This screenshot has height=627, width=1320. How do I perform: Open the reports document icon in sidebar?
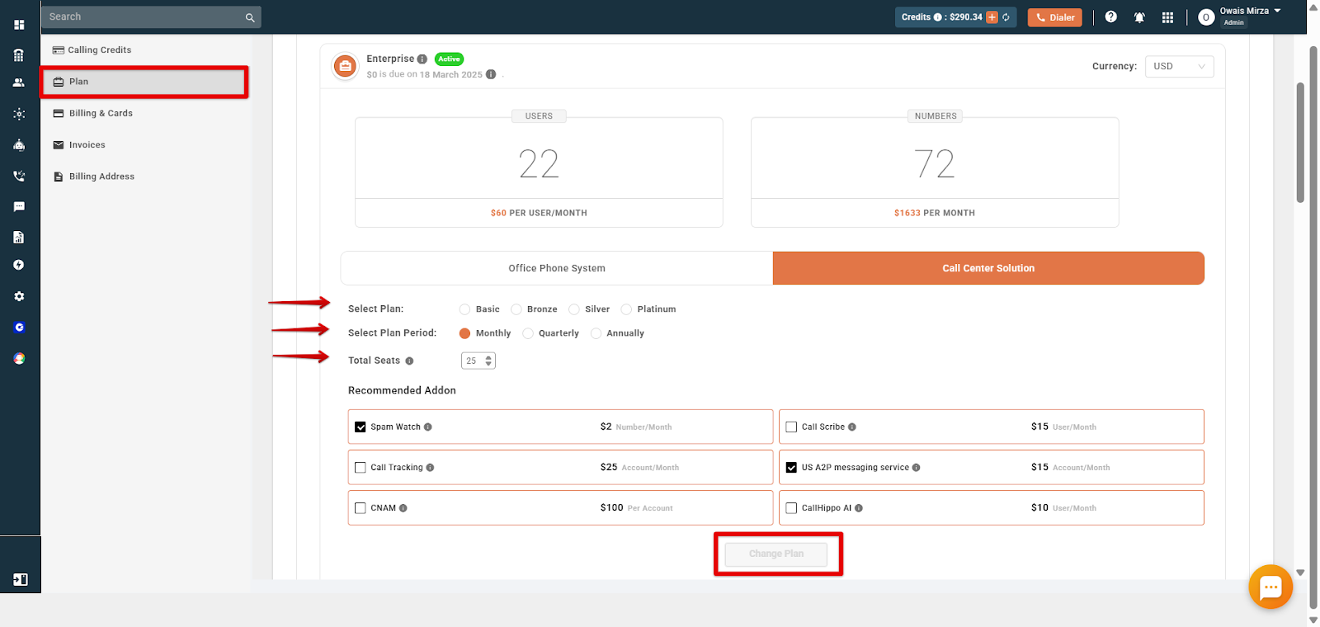tap(19, 237)
